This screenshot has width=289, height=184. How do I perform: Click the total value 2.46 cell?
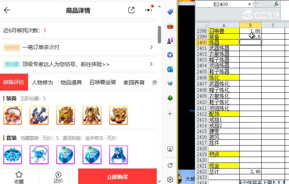coord(250,171)
